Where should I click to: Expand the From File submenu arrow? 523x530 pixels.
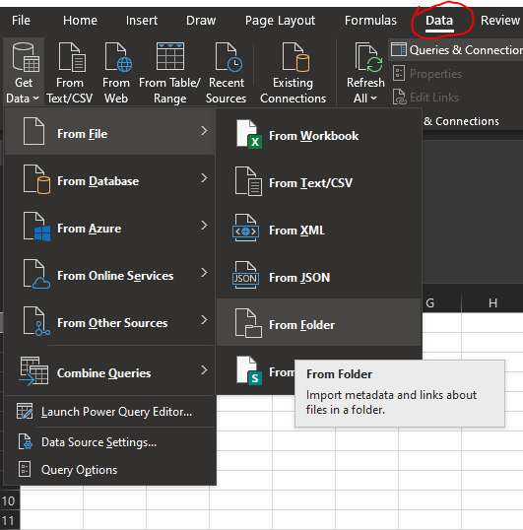(x=204, y=131)
